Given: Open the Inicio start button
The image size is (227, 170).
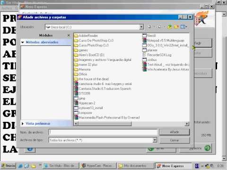Looking at the screenshot, I should point(9,166).
